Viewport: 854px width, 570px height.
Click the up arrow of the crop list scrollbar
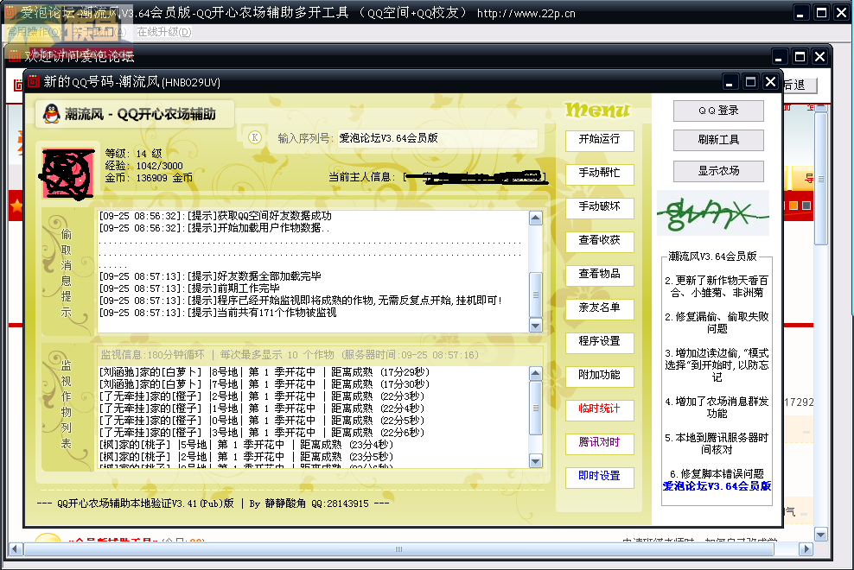536,374
